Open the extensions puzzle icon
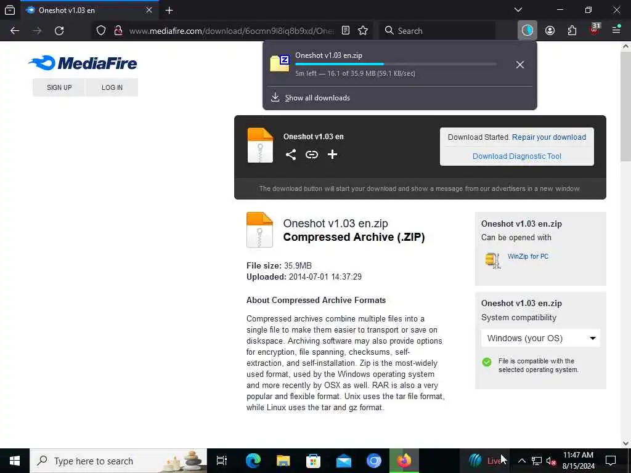Image resolution: width=631 pixels, height=473 pixels. point(572,31)
